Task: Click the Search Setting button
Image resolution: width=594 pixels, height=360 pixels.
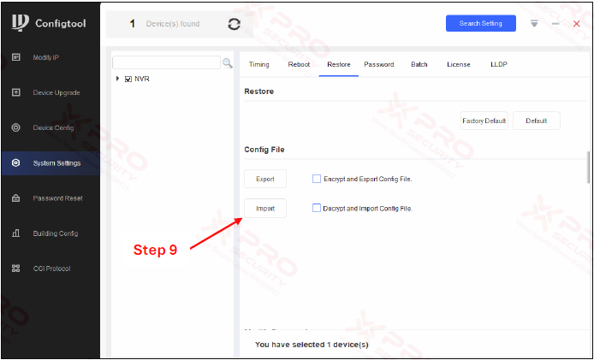Action: point(481,23)
